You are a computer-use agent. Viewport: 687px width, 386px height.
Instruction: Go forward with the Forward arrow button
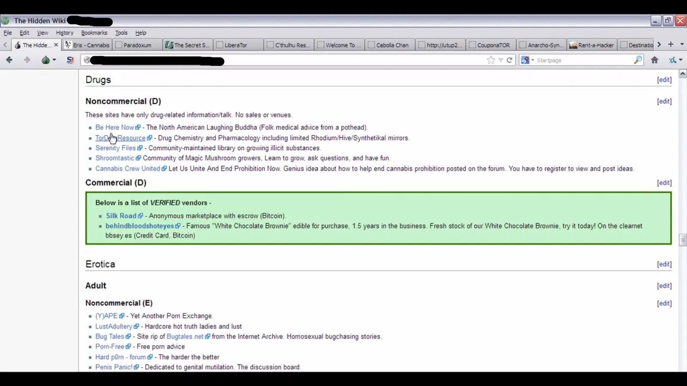27,60
